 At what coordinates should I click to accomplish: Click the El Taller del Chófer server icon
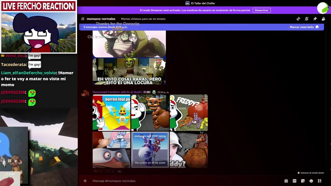coord(187,3)
